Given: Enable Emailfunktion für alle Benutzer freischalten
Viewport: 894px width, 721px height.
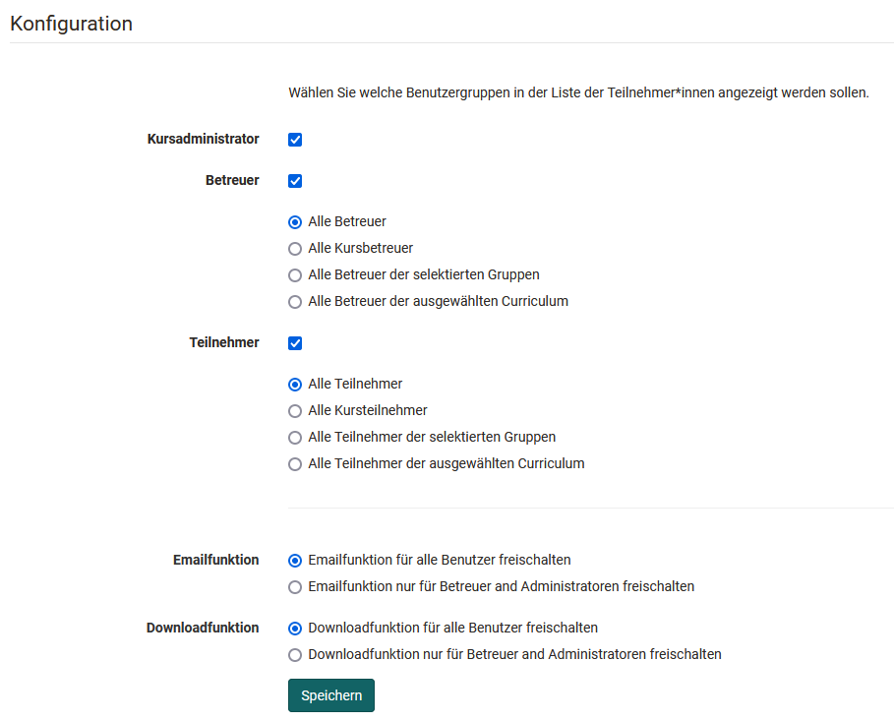Looking at the screenshot, I should click(x=295, y=561).
